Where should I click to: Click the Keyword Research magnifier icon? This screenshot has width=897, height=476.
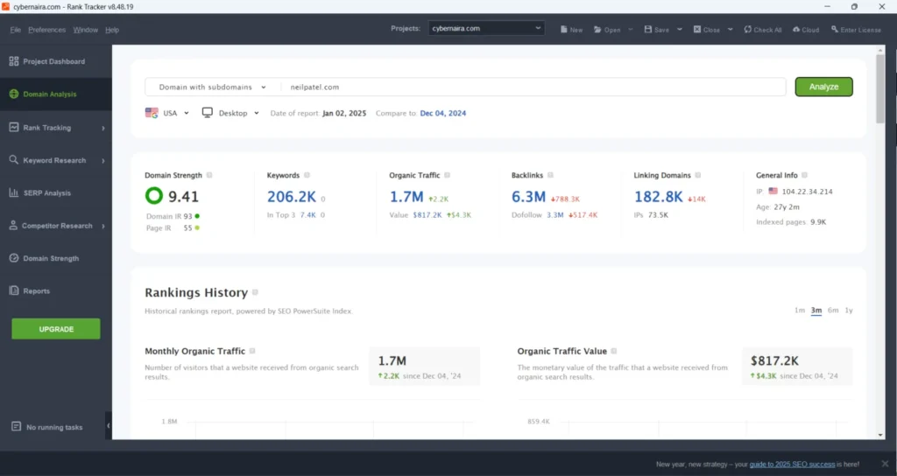tap(14, 160)
